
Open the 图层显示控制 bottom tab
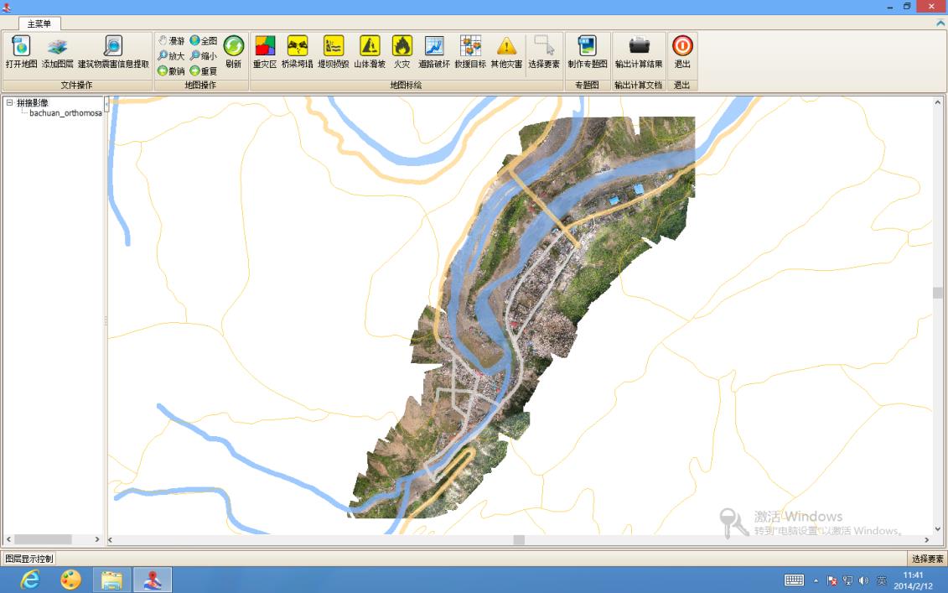(28, 559)
